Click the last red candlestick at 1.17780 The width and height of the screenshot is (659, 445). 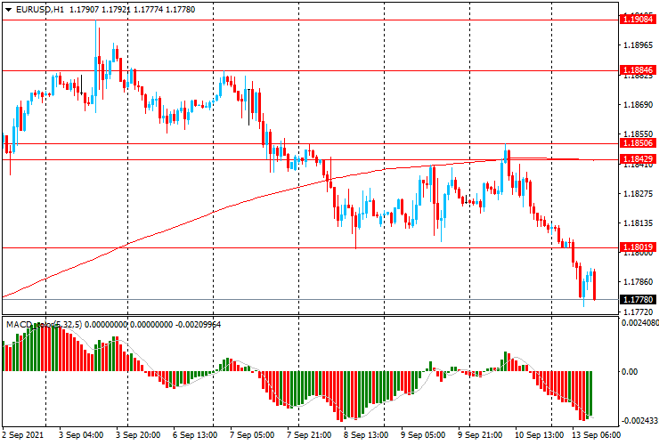pyautogui.click(x=594, y=286)
